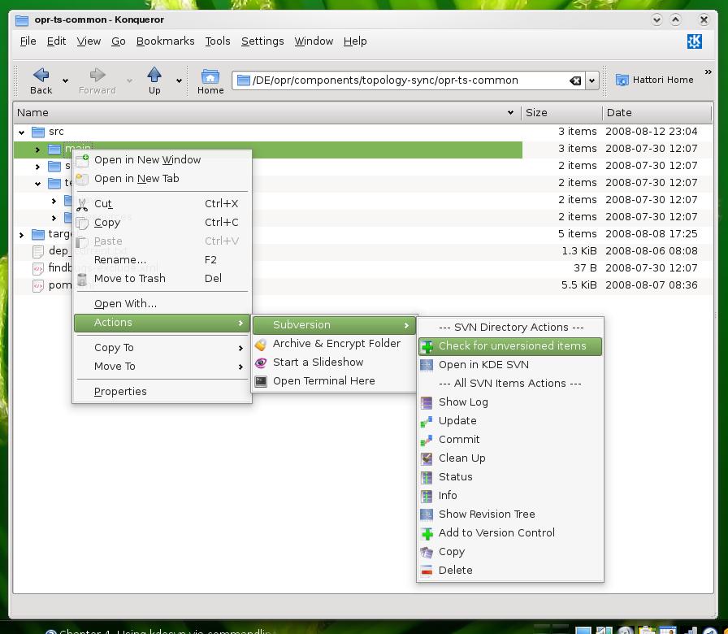Sort by the Name column header
Viewport: 728px width, 634px height.
click(267, 113)
